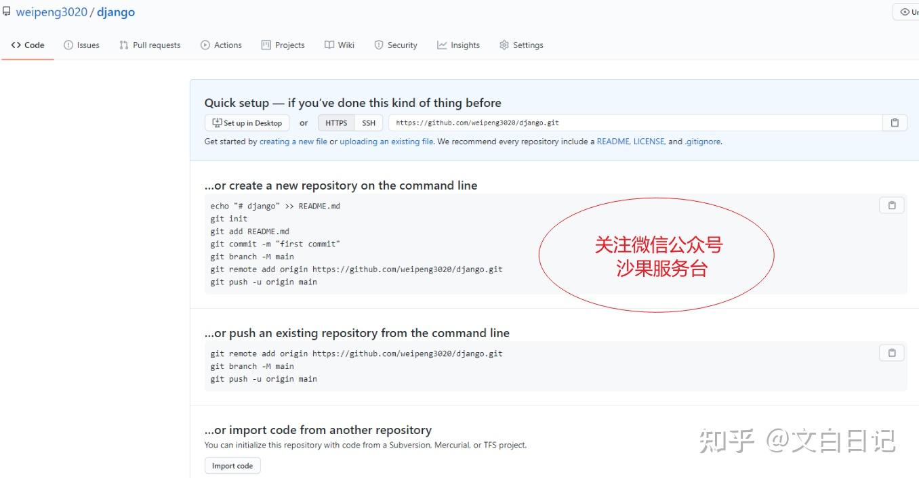Open Actions from the repository navigation

point(205,45)
